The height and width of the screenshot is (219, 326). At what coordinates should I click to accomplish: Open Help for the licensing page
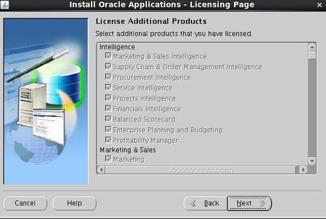75,203
